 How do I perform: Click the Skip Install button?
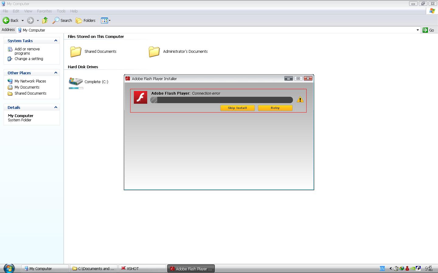(x=237, y=108)
